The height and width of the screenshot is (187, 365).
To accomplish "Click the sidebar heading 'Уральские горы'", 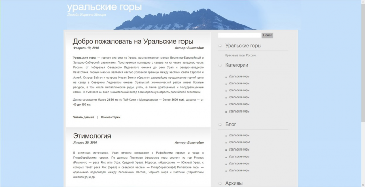I will [x=243, y=46].
